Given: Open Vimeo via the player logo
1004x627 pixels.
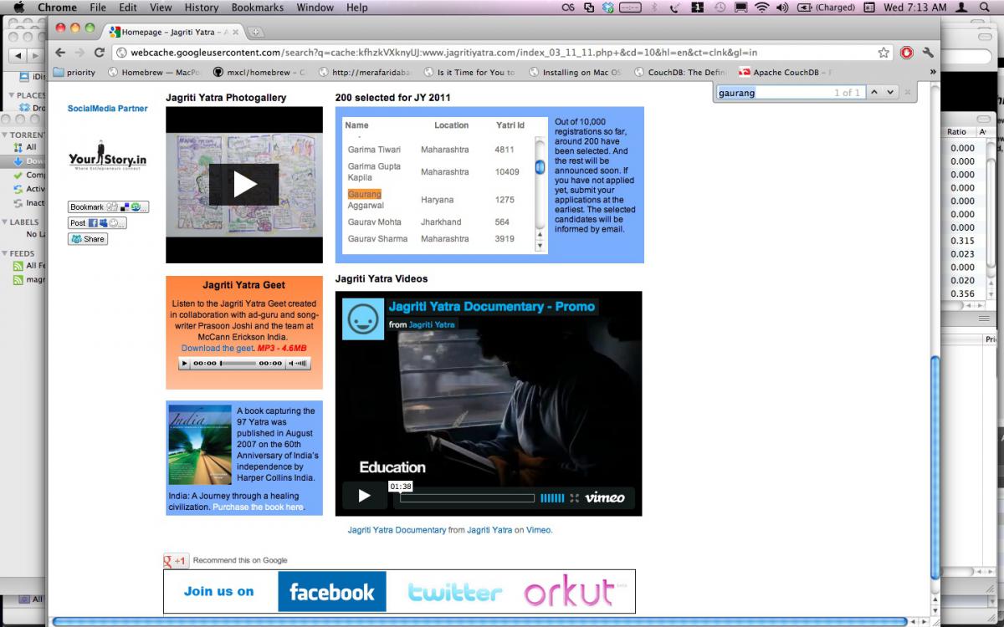Looking at the screenshot, I should click(x=604, y=497).
